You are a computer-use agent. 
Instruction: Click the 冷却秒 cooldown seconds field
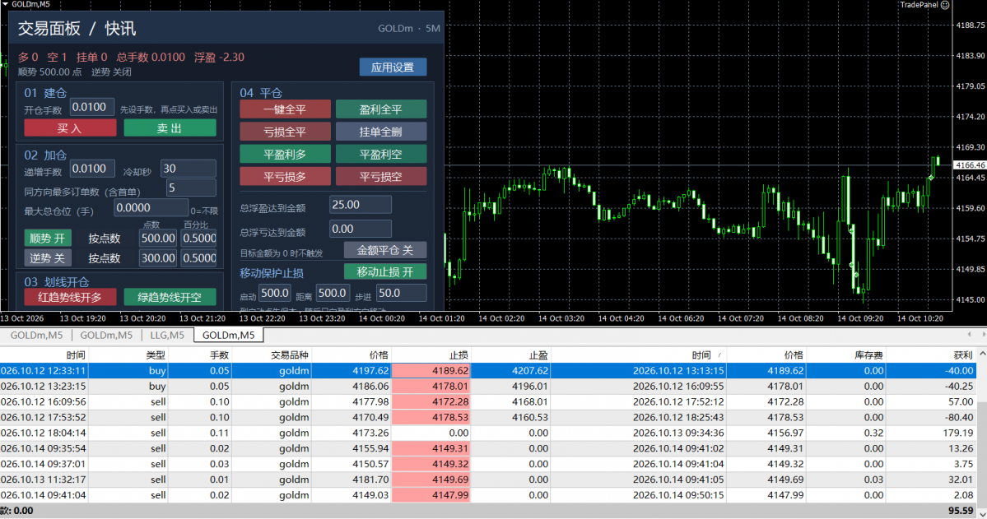[x=189, y=169]
